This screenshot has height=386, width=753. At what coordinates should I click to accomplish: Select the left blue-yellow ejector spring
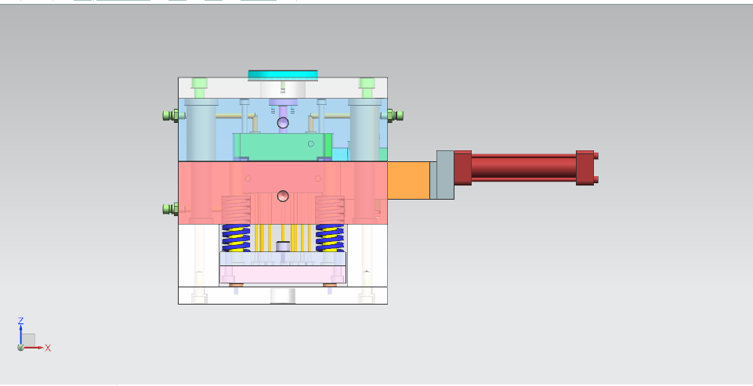click(236, 238)
